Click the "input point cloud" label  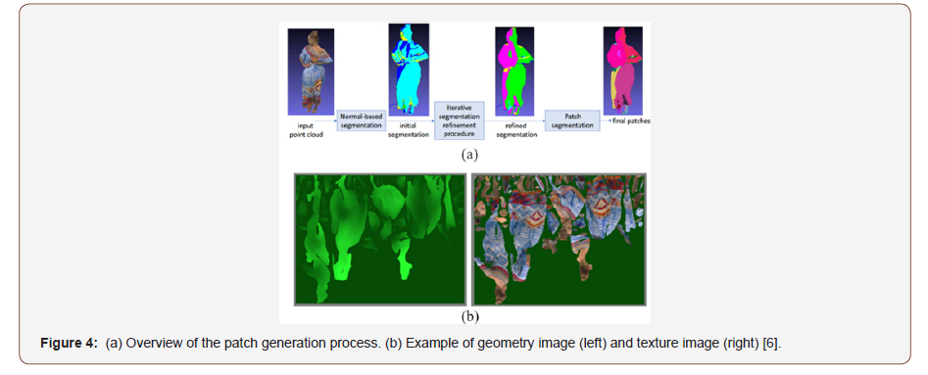coord(306,131)
